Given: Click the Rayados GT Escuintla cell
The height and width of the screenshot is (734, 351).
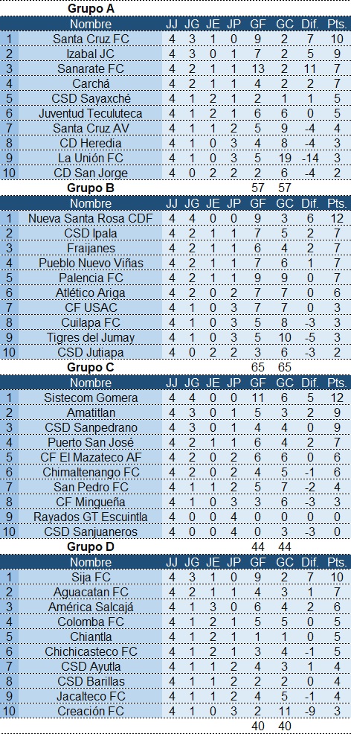Looking at the screenshot, I should pyautogui.click(x=91, y=517).
